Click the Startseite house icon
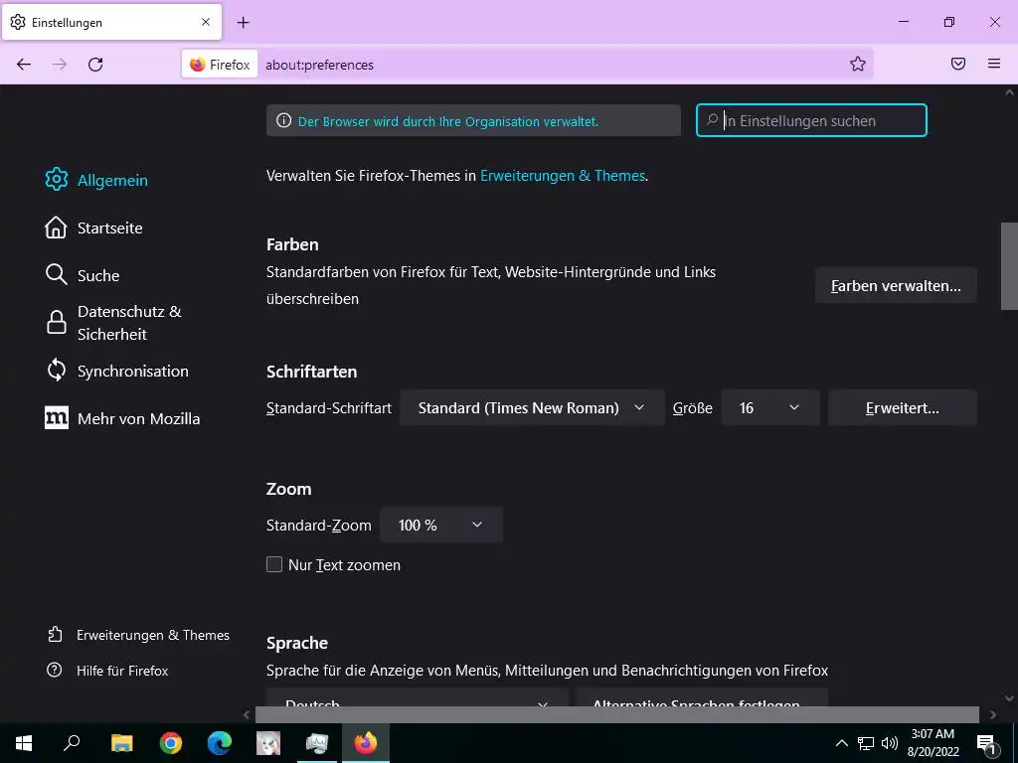The height and width of the screenshot is (763, 1018). [56, 228]
